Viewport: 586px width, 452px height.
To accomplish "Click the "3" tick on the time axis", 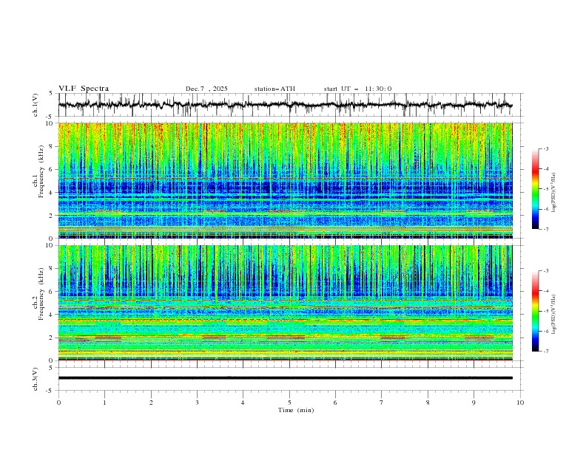I will click(x=197, y=403).
